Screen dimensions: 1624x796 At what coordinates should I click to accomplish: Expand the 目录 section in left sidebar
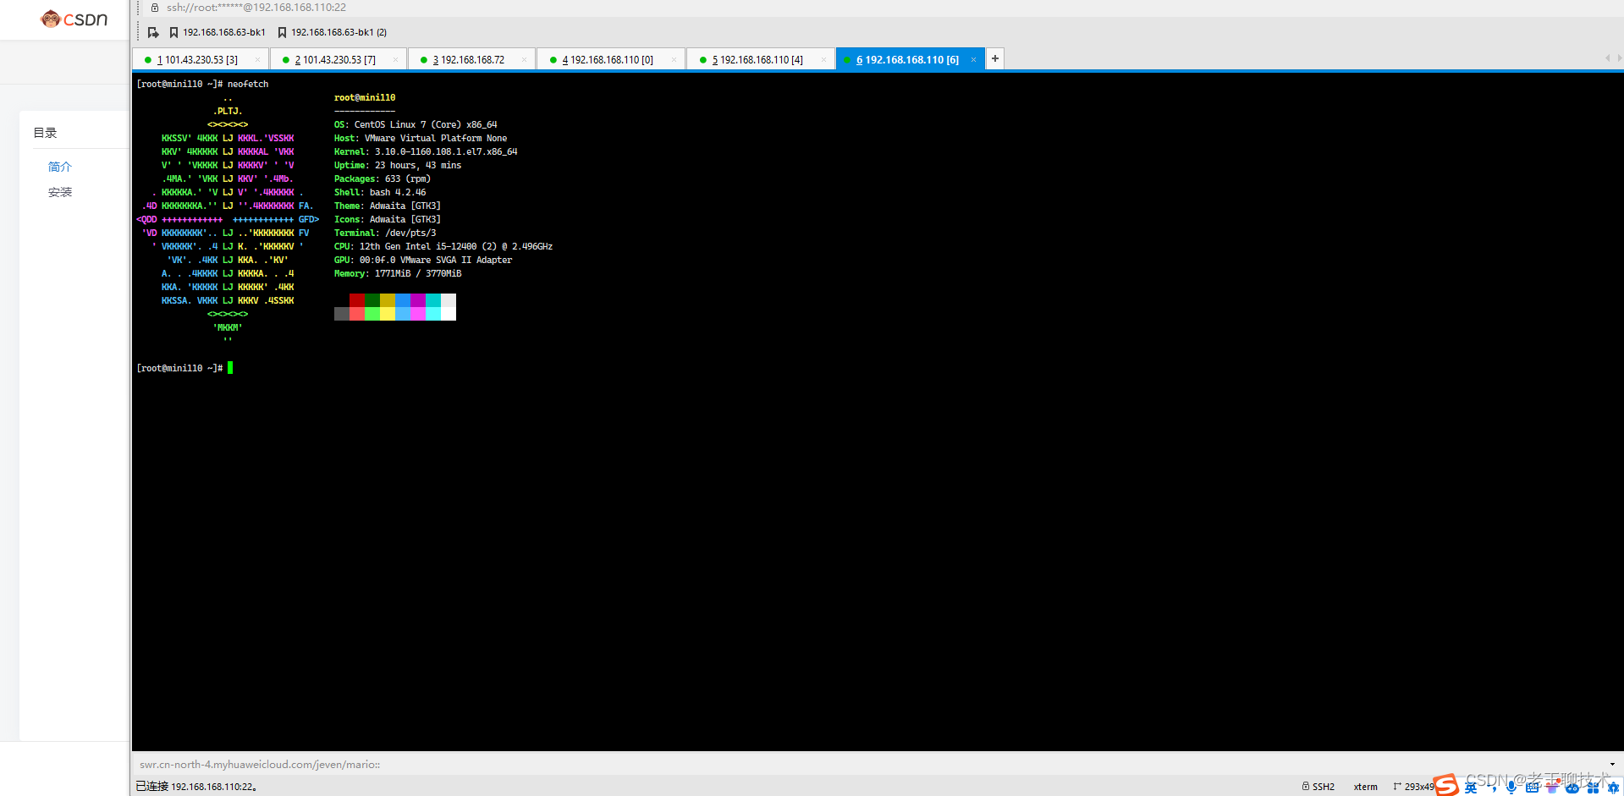point(45,132)
